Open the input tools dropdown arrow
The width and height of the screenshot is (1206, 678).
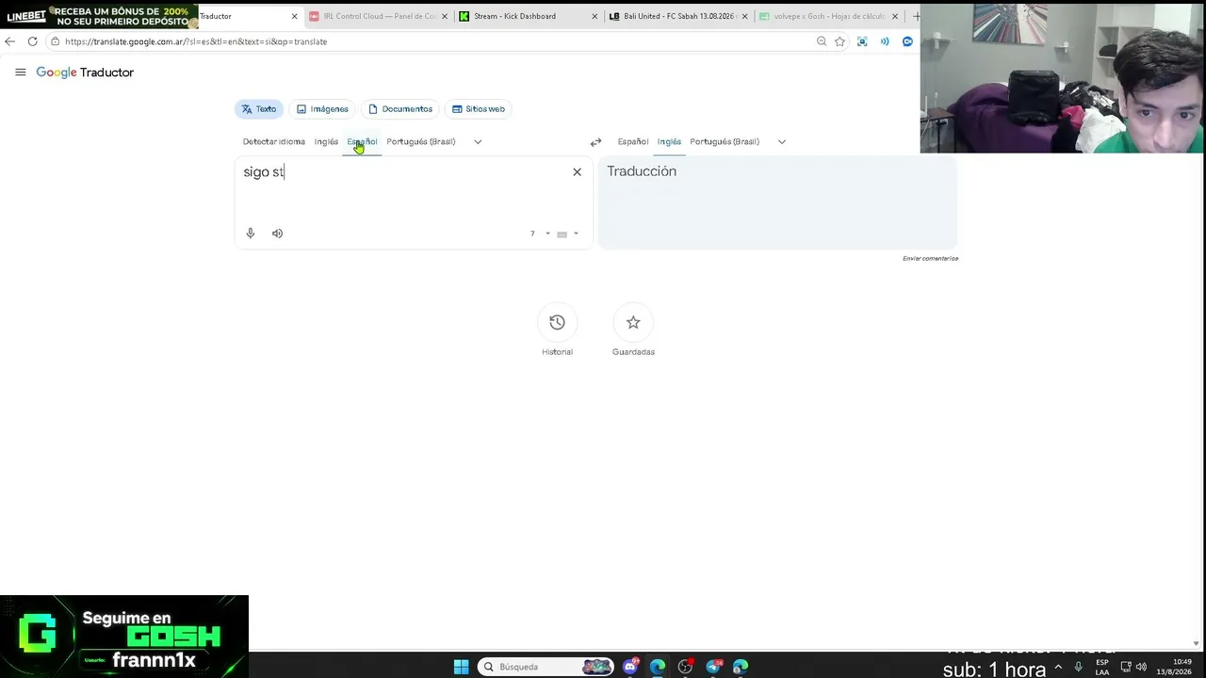[x=576, y=234]
